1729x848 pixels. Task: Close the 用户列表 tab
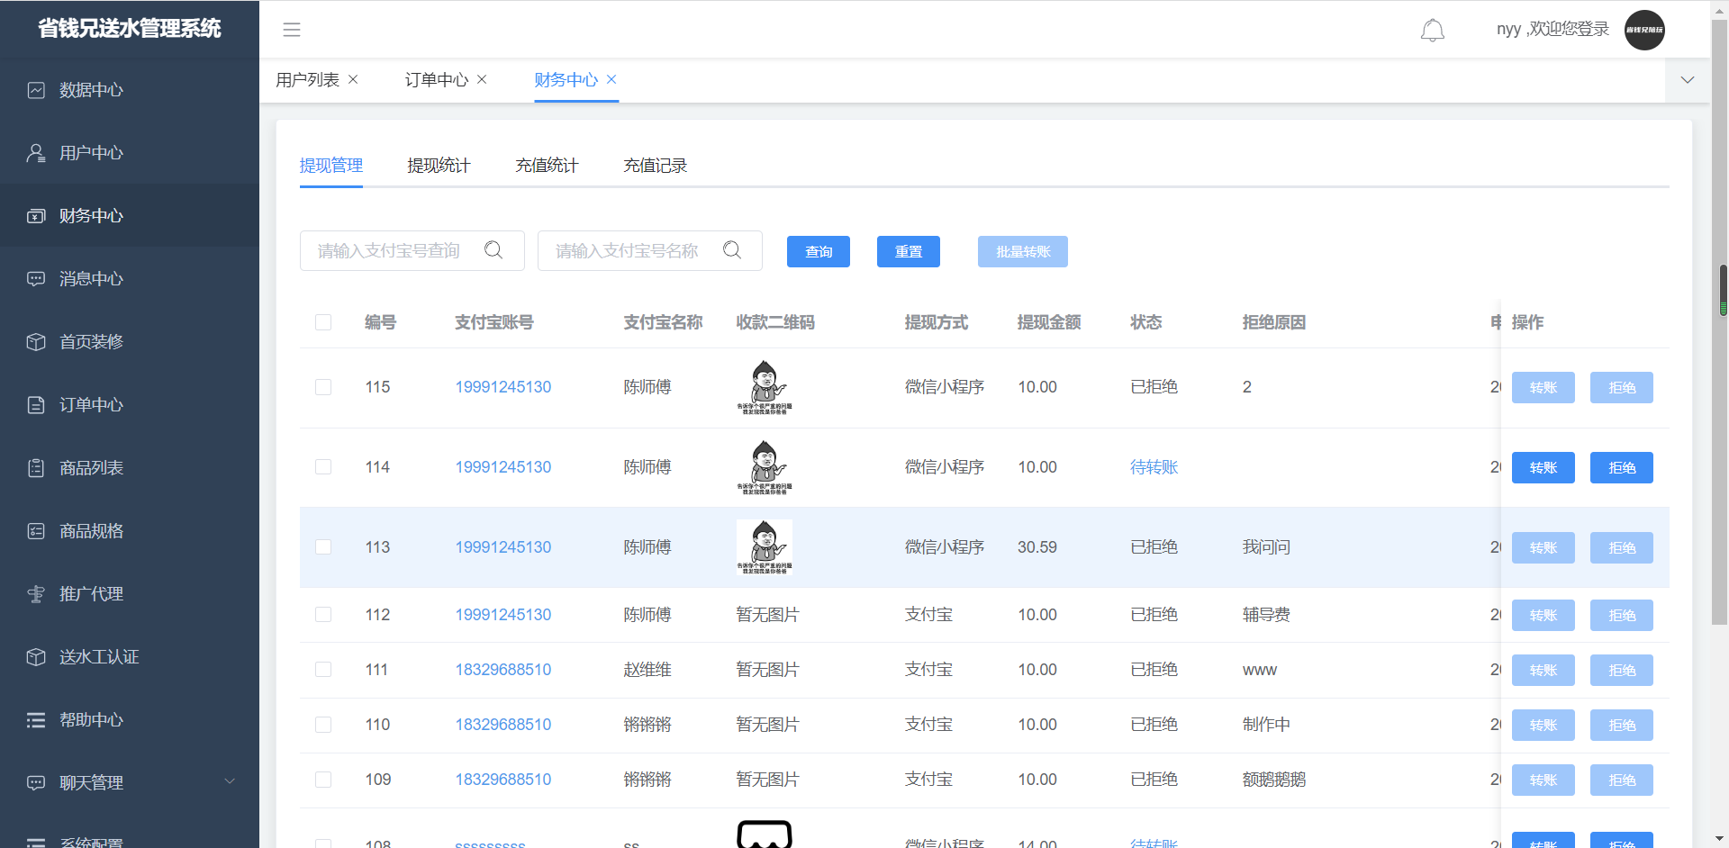[353, 79]
